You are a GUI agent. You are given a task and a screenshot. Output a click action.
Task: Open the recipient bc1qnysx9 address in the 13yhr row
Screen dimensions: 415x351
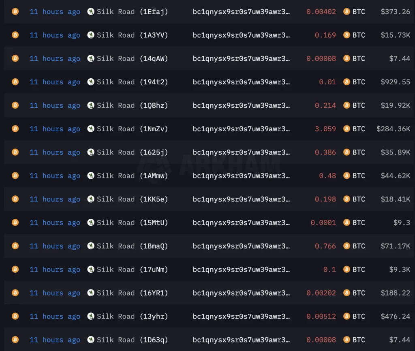(x=241, y=317)
